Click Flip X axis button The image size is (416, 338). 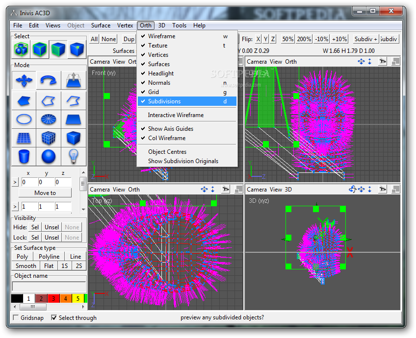point(258,39)
